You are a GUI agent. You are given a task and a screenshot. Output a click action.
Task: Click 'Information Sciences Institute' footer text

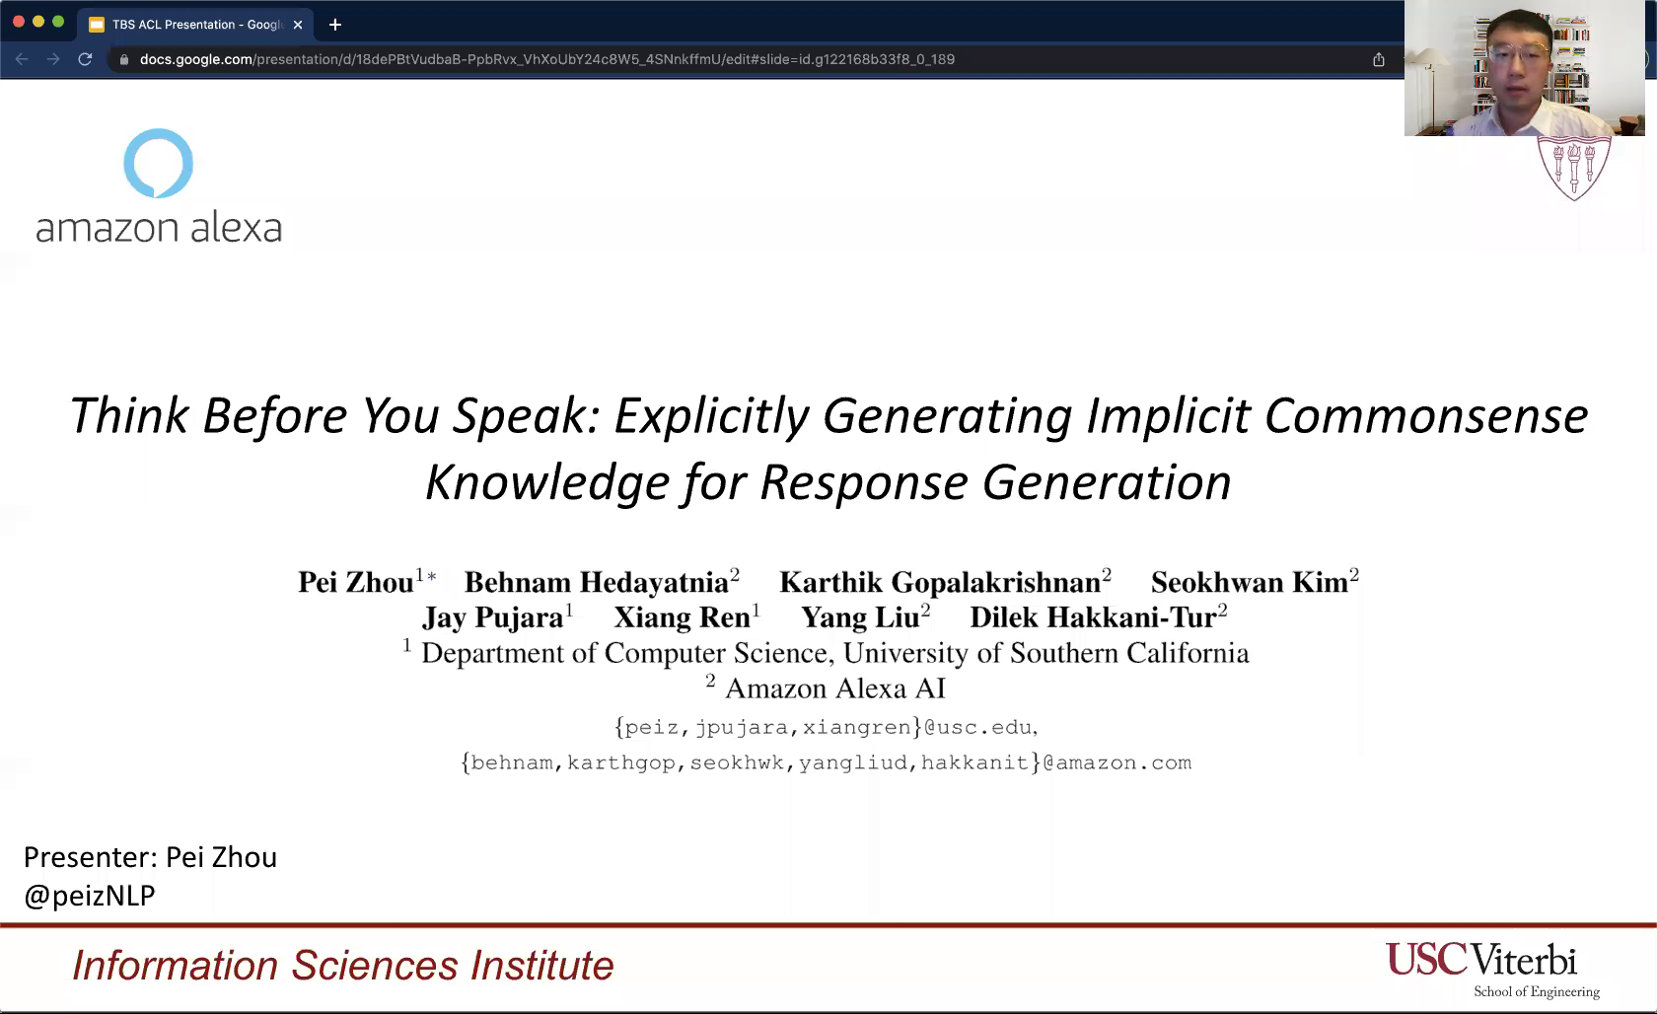[343, 966]
